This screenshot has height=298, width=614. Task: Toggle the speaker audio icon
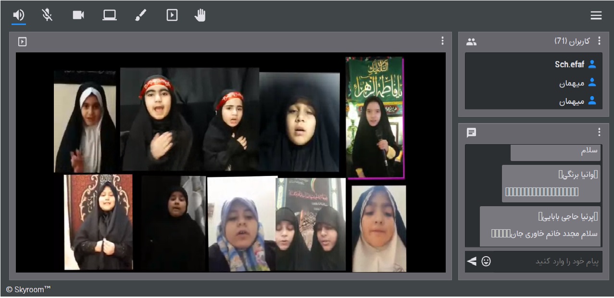(x=19, y=15)
